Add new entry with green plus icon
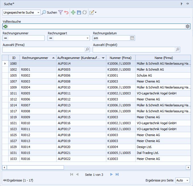193x186 pixels. click(x=73, y=12)
